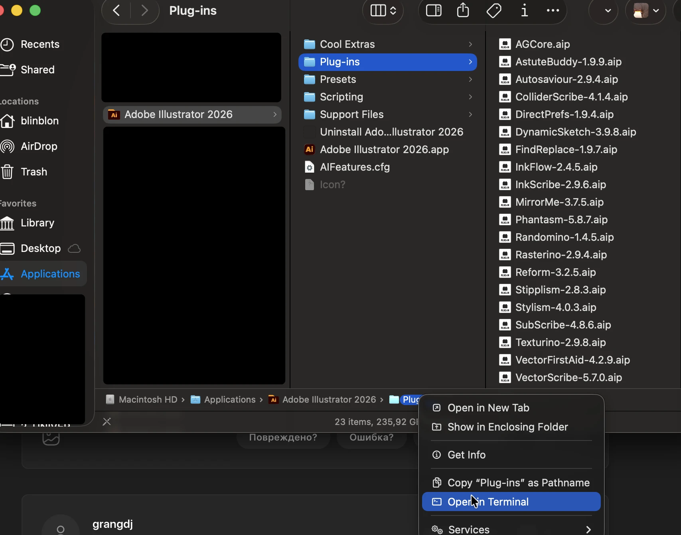Choose Open in Terminal from context menu
Screen dimensions: 681x535
point(511,502)
